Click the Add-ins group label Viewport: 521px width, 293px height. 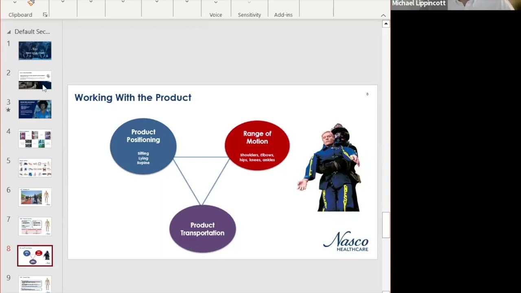[283, 15]
